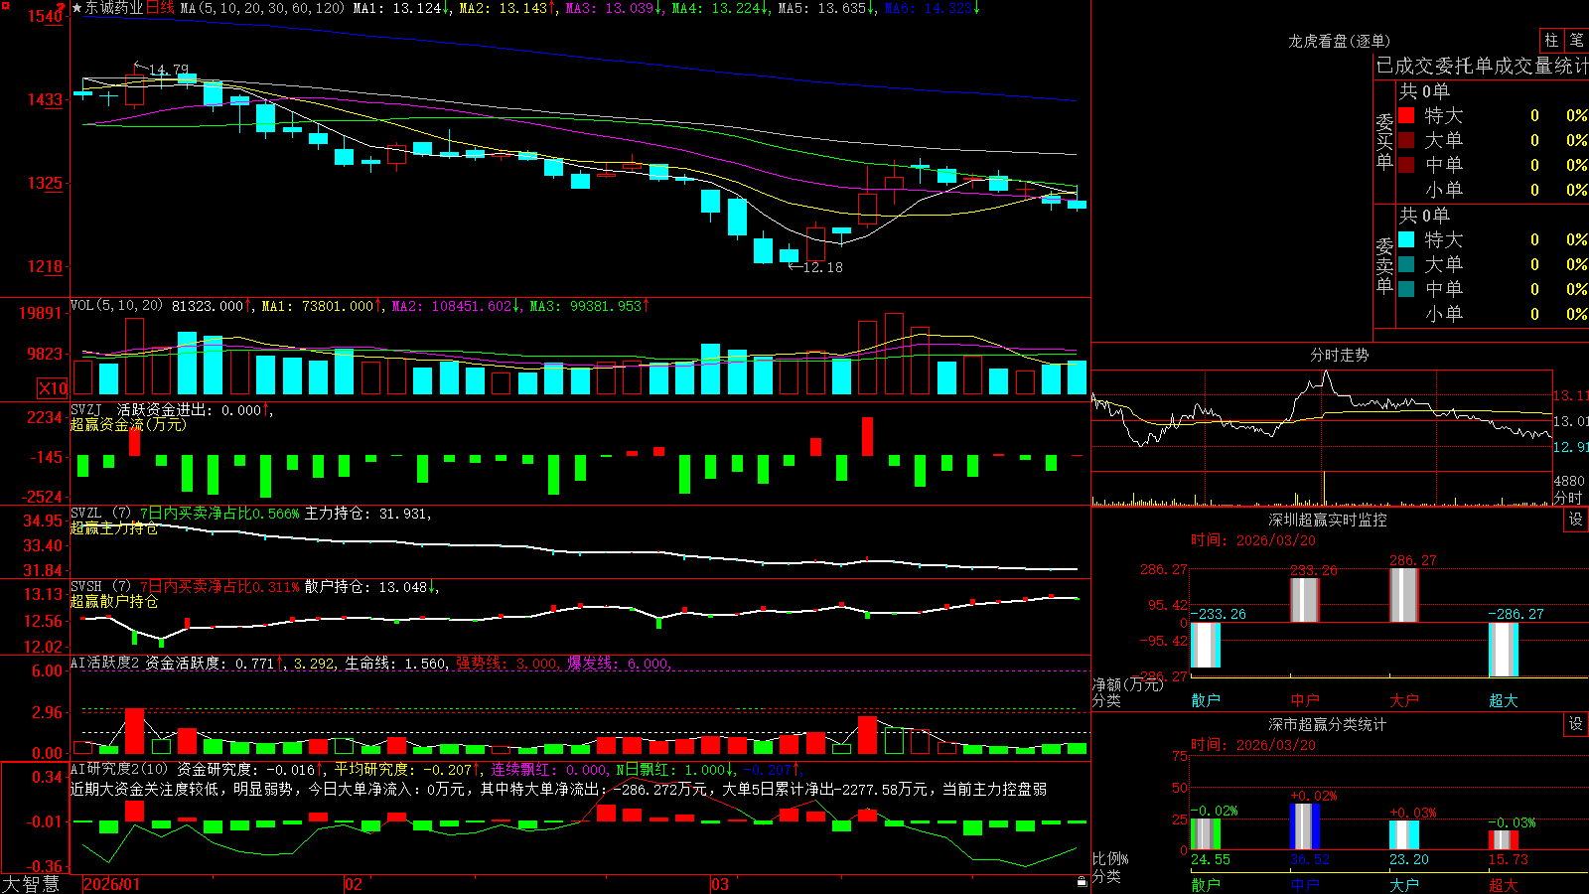Image resolution: width=1589 pixels, height=894 pixels.
Task: Click the 分时走势 panel title
Action: pyautogui.click(x=1339, y=355)
